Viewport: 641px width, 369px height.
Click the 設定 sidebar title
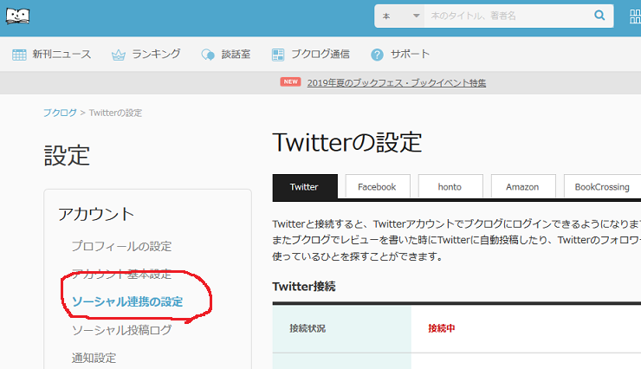pos(67,156)
